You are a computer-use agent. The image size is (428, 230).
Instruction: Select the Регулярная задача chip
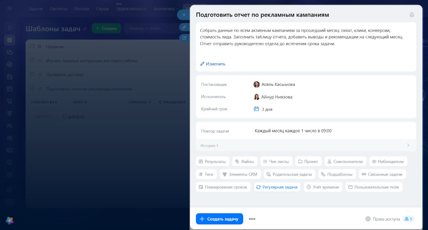(277, 187)
